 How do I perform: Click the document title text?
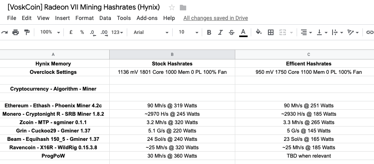point(84,7)
